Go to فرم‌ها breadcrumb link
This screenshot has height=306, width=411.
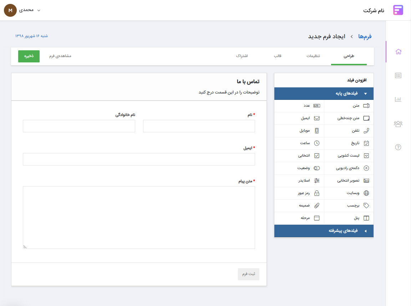[365, 36]
